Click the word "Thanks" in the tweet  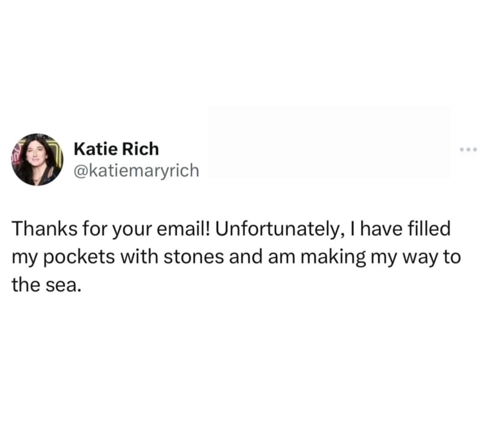(38, 229)
